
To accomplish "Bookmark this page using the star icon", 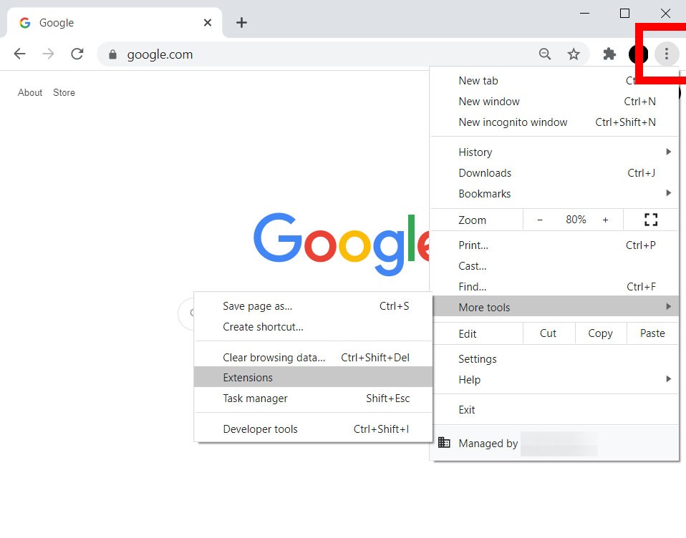I will pos(574,54).
